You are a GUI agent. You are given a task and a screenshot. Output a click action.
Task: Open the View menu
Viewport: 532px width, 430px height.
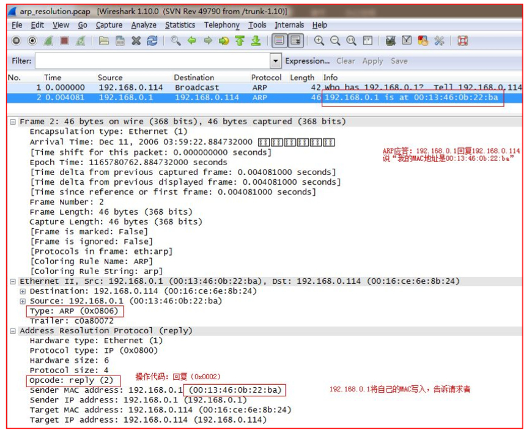pyautogui.click(x=61, y=25)
